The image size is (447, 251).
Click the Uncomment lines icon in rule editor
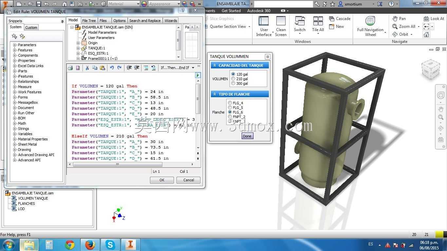[154, 68]
